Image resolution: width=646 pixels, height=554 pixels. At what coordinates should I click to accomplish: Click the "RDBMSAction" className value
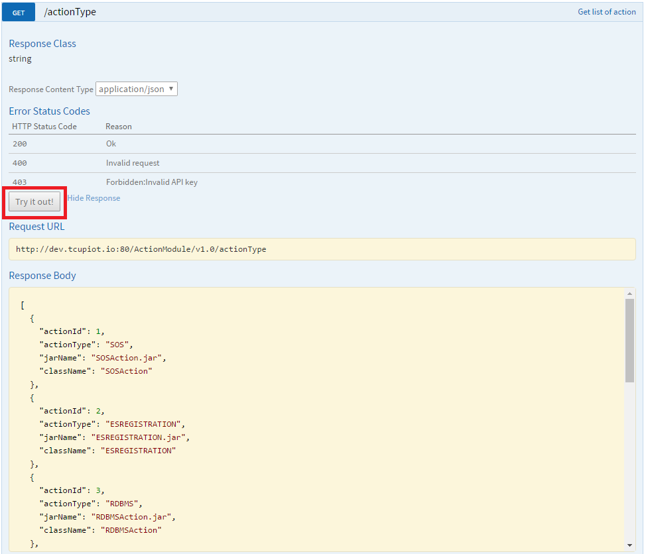coord(131,530)
